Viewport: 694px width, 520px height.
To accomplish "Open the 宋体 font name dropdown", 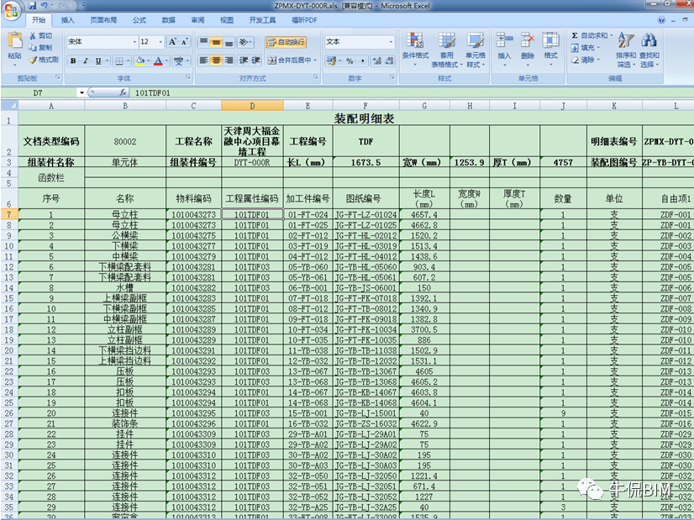I will [134, 42].
